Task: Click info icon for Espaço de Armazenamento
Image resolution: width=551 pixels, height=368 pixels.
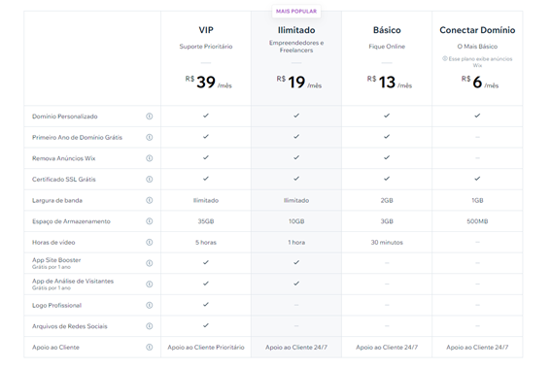Action: [x=150, y=221]
